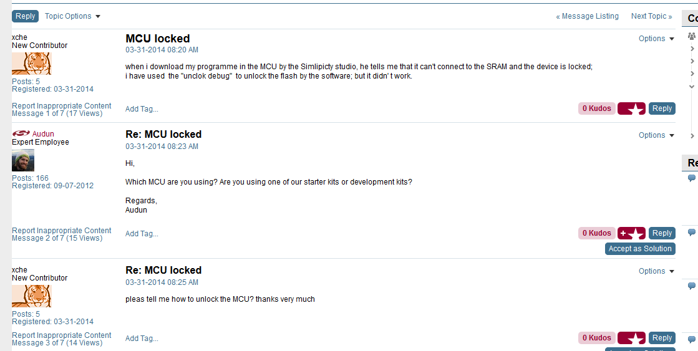Click Audun's profile photo avatar

click(23, 160)
